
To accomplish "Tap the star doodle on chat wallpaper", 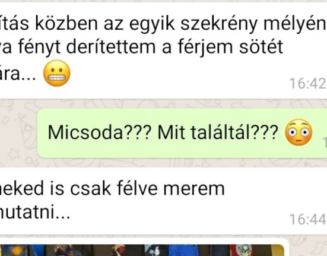I will [x=14, y=154].
